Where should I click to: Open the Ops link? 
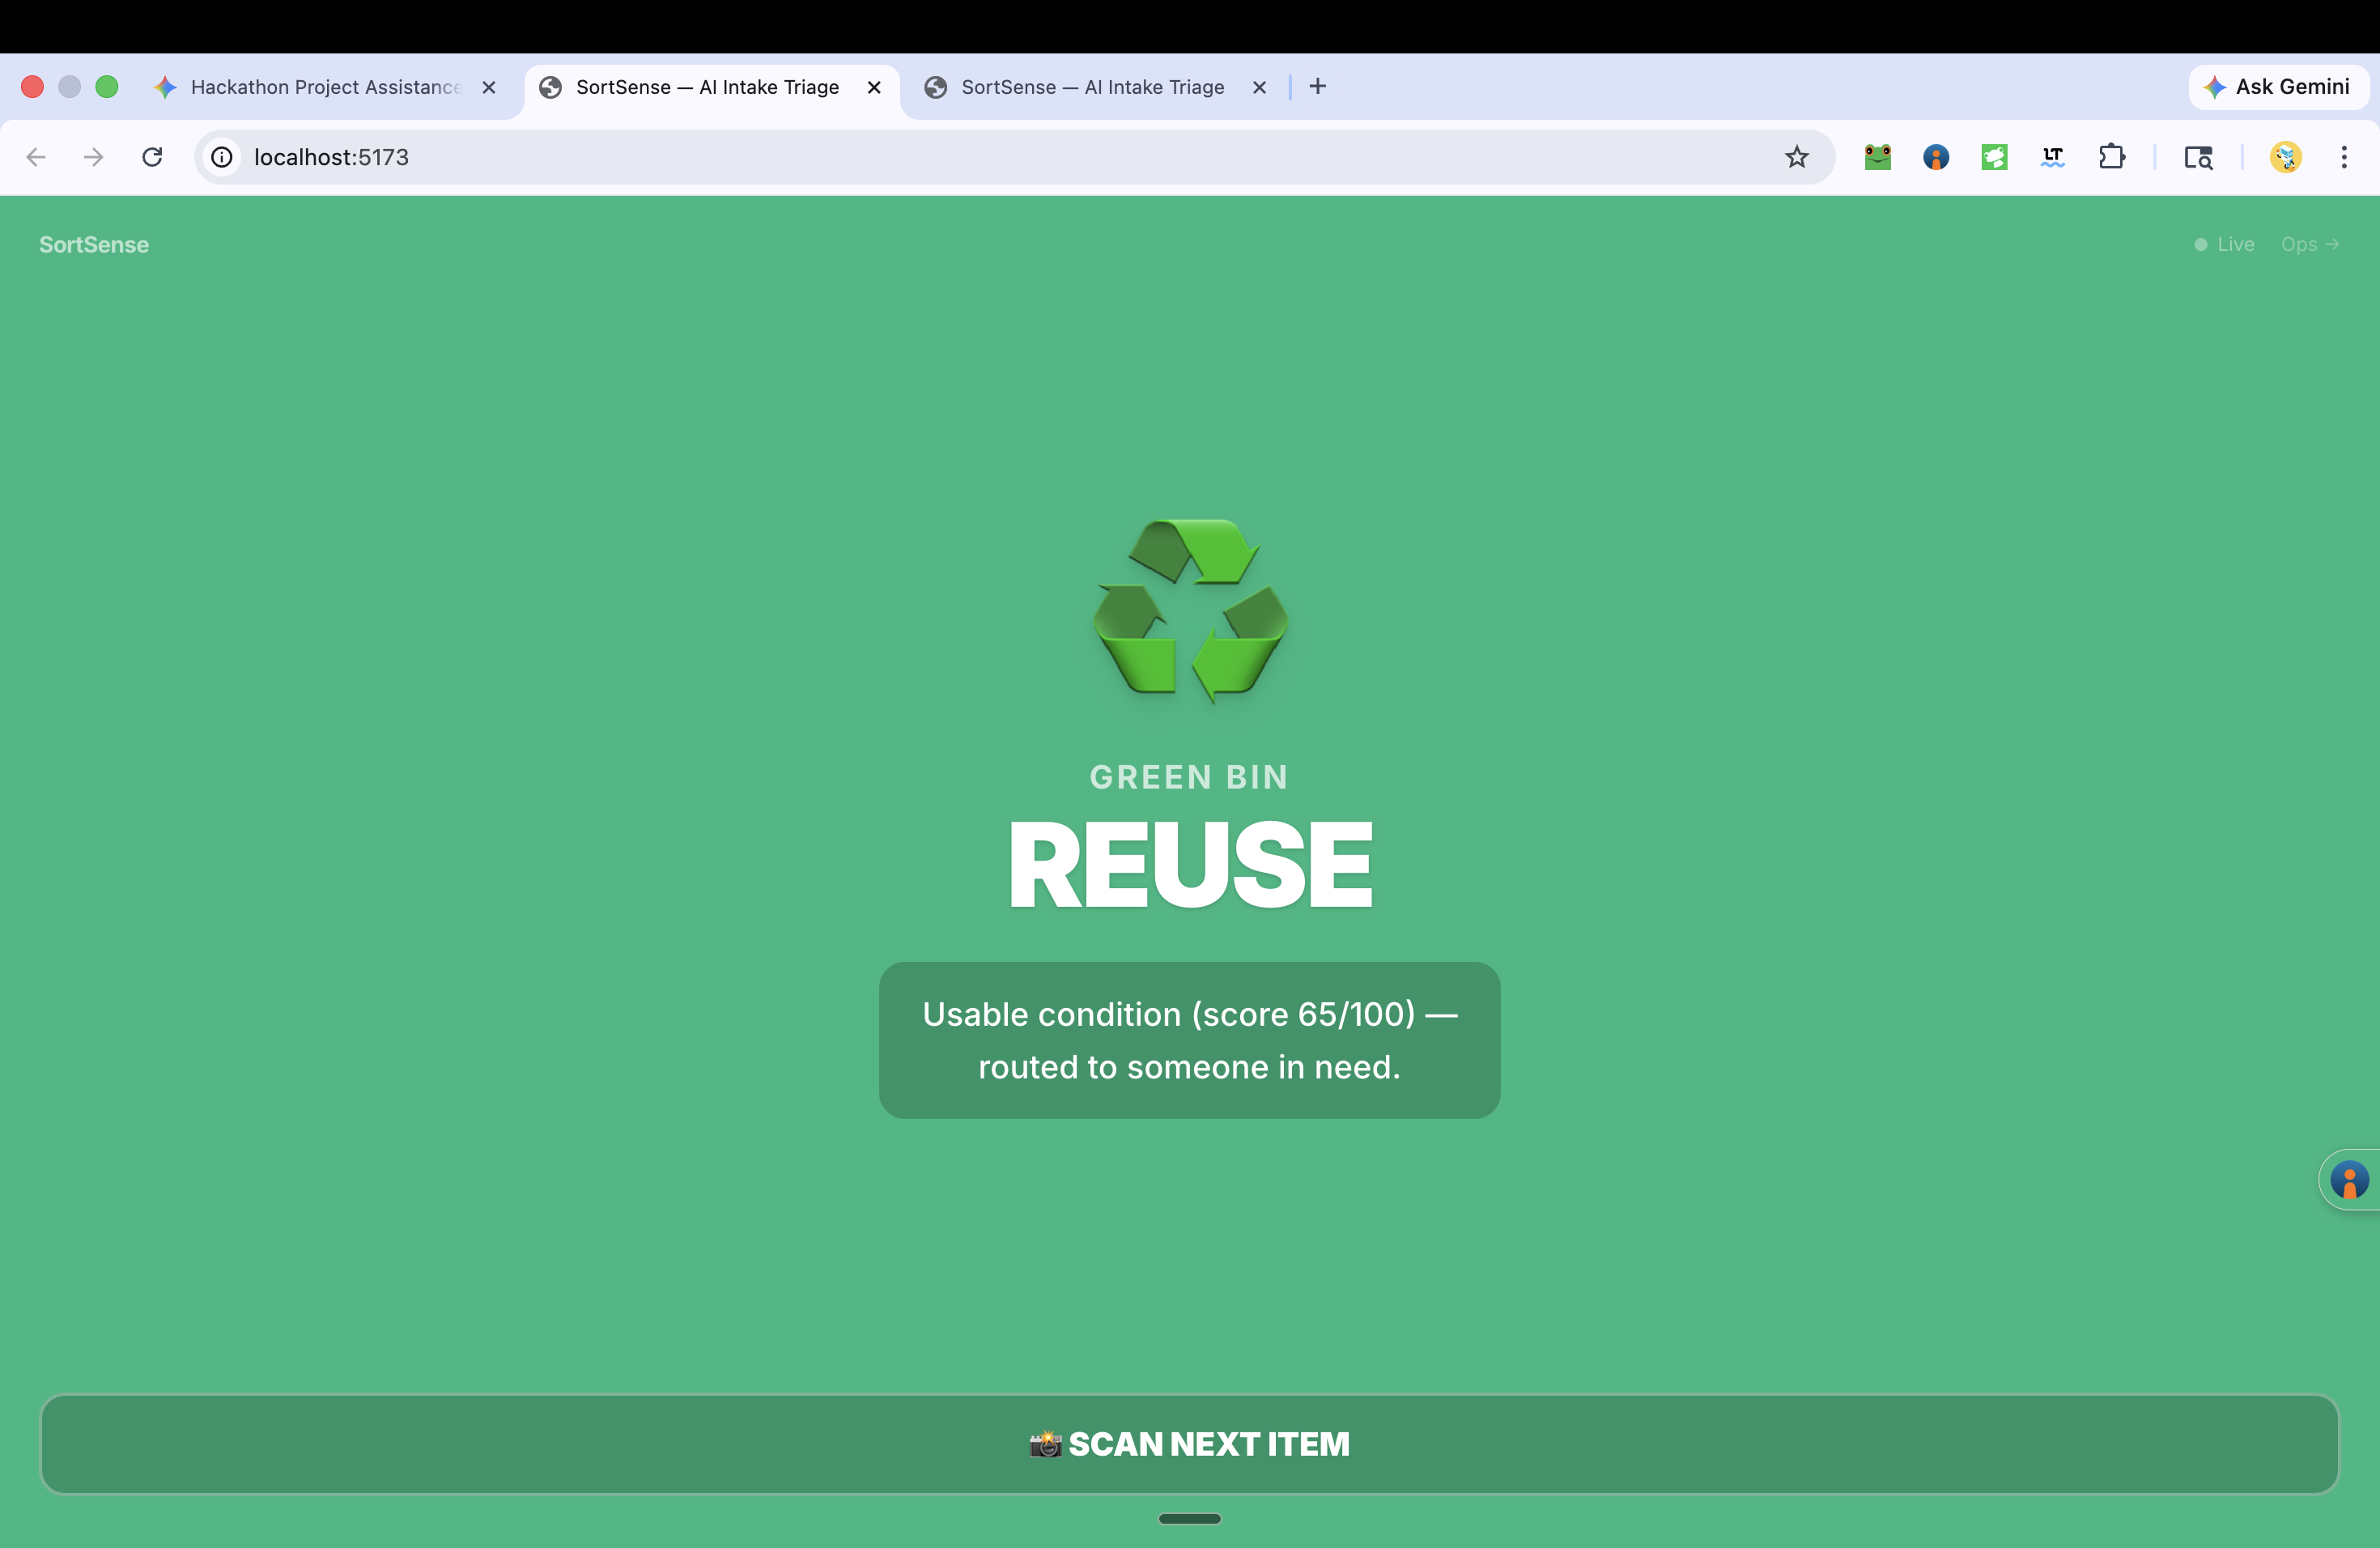2309,244
